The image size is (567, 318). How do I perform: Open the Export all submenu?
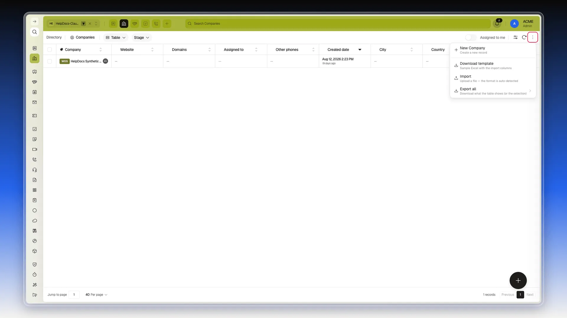click(x=493, y=91)
